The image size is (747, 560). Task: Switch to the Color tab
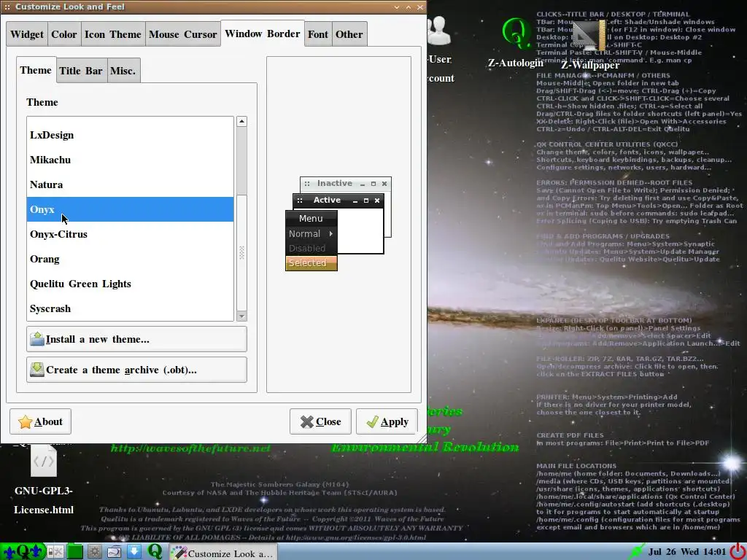[64, 34]
